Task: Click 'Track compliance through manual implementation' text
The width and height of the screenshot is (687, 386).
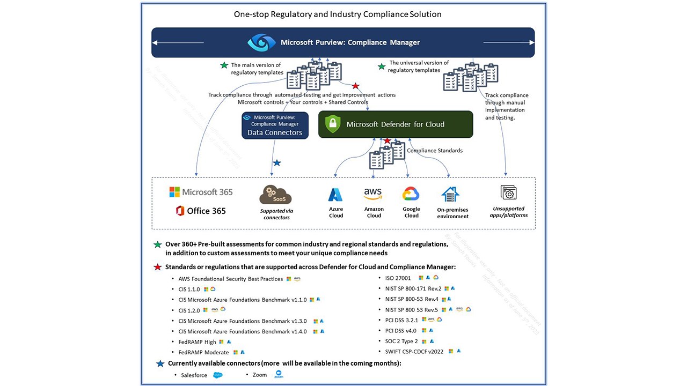Action: [506, 106]
